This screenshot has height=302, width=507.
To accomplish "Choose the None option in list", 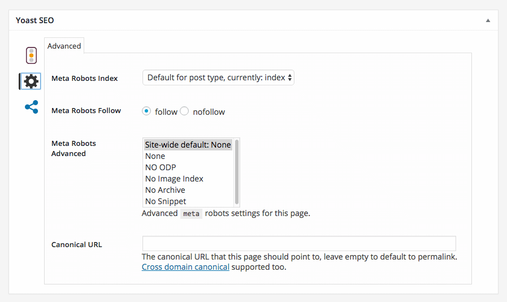I will click(x=188, y=156).
